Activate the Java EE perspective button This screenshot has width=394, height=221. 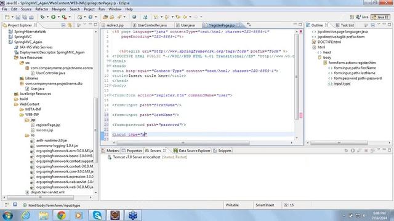tap(380, 17)
